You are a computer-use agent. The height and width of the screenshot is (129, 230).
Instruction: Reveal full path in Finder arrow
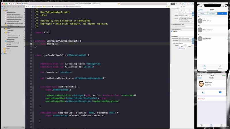click(x=193, y=21)
